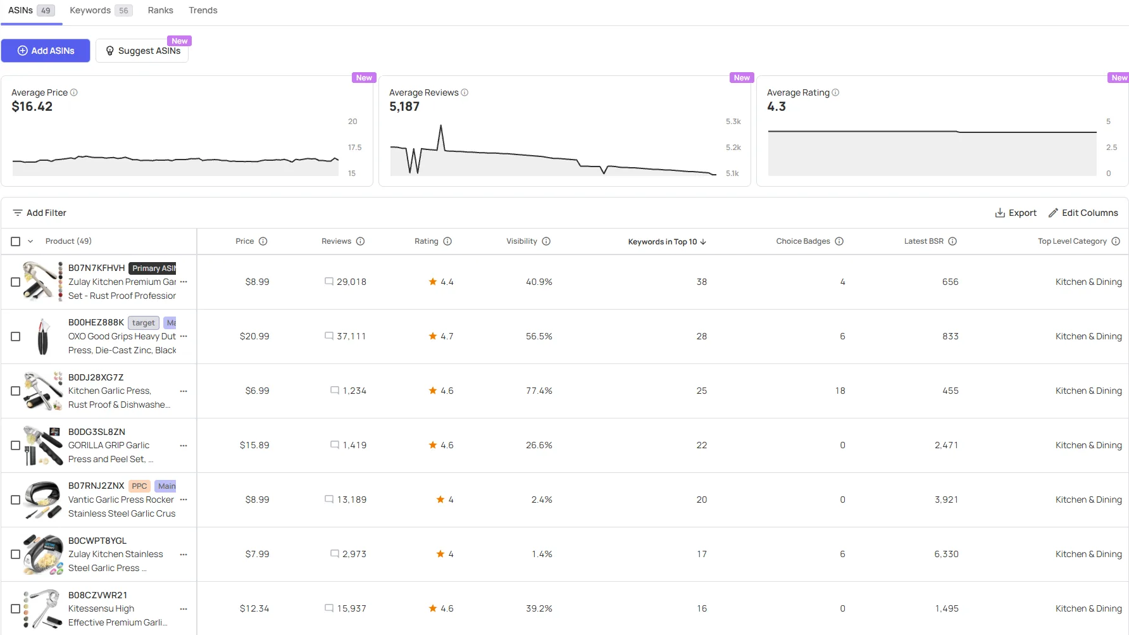Click the Reviews column info icon
The image size is (1129, 635).
(x=360, y=241)
